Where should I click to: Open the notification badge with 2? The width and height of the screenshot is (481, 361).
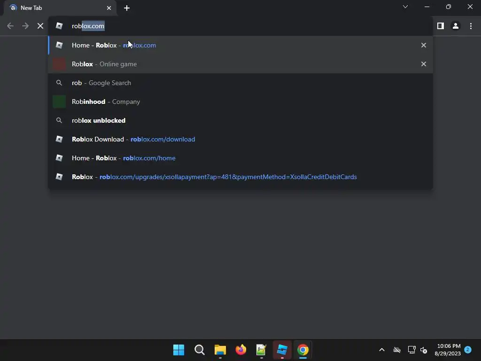[468, 350]
